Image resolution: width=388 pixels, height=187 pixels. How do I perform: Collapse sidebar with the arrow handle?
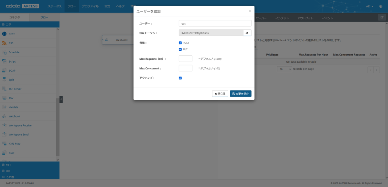pos(61,99)
